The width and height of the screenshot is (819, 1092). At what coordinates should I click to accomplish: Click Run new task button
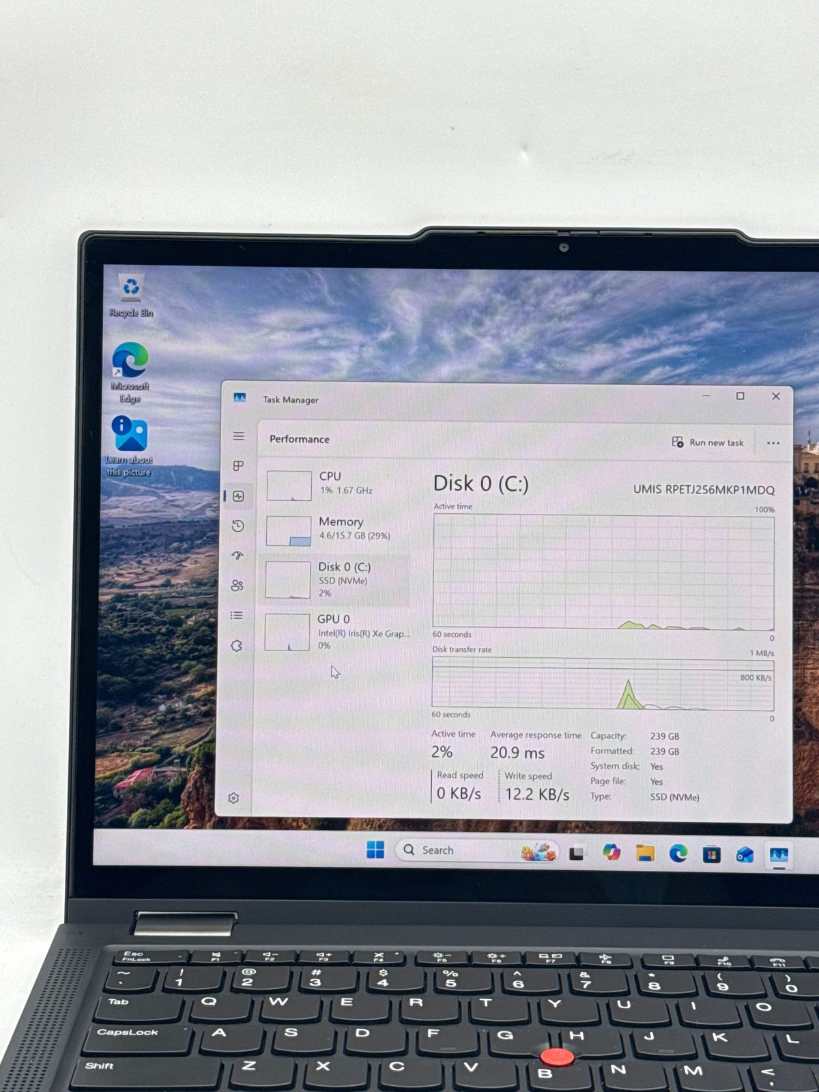708,442
